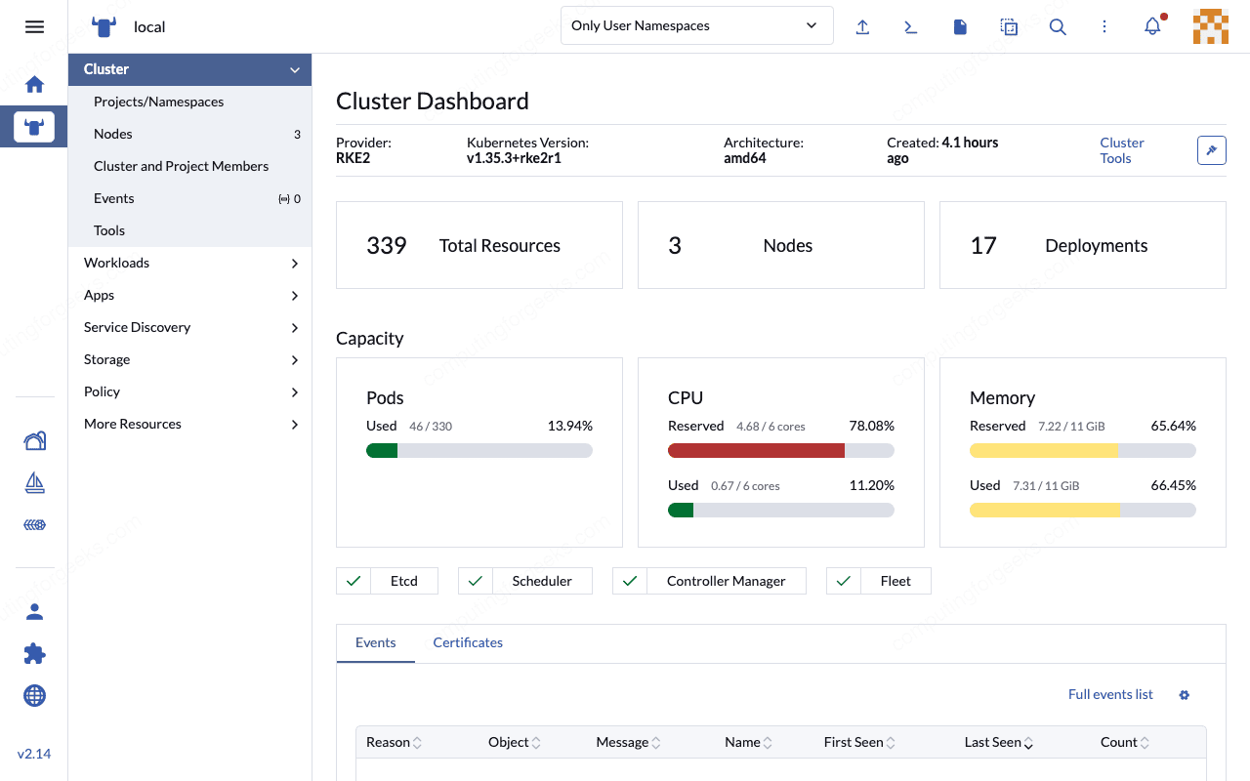
Task: Expand the Workloads section
Action: [x=189, y=262]
